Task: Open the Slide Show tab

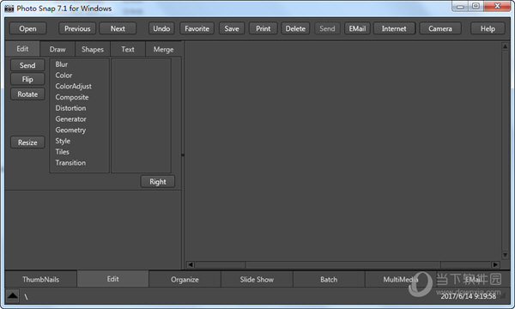Action: 257,280
